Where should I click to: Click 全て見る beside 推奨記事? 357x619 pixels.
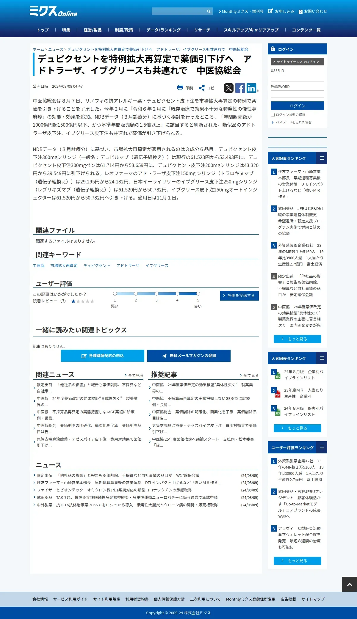coord(249,376)
